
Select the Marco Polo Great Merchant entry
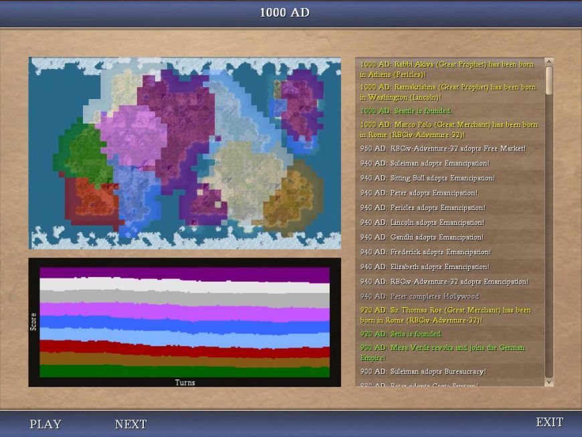(449, 130)
